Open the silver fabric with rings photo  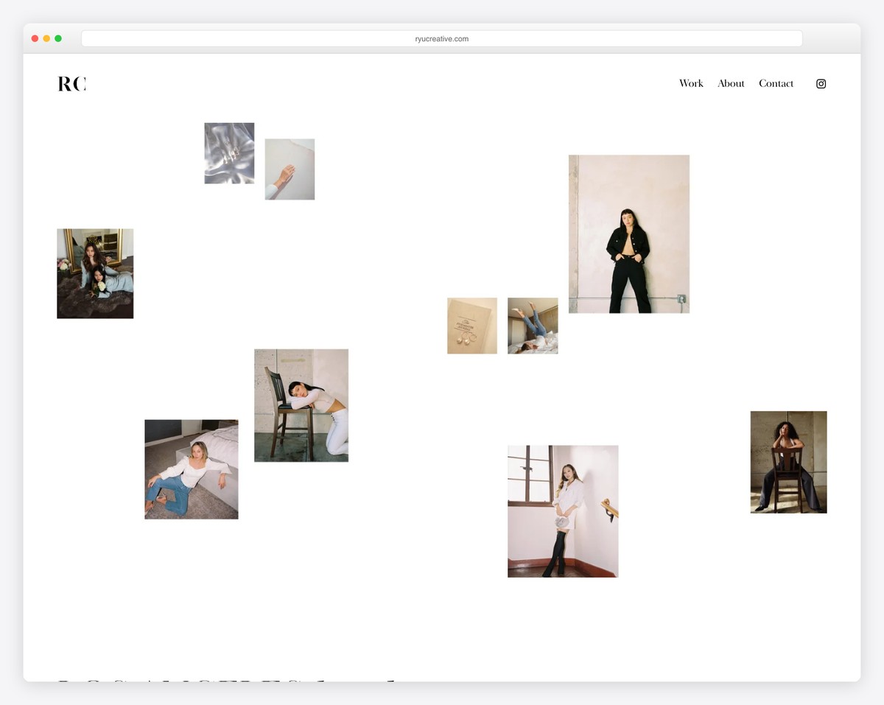(x=229, y=152)
